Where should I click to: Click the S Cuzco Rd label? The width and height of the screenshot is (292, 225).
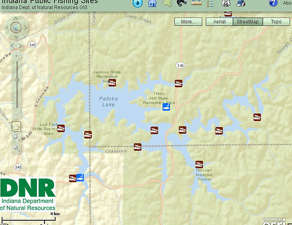[x=42, y=97]
